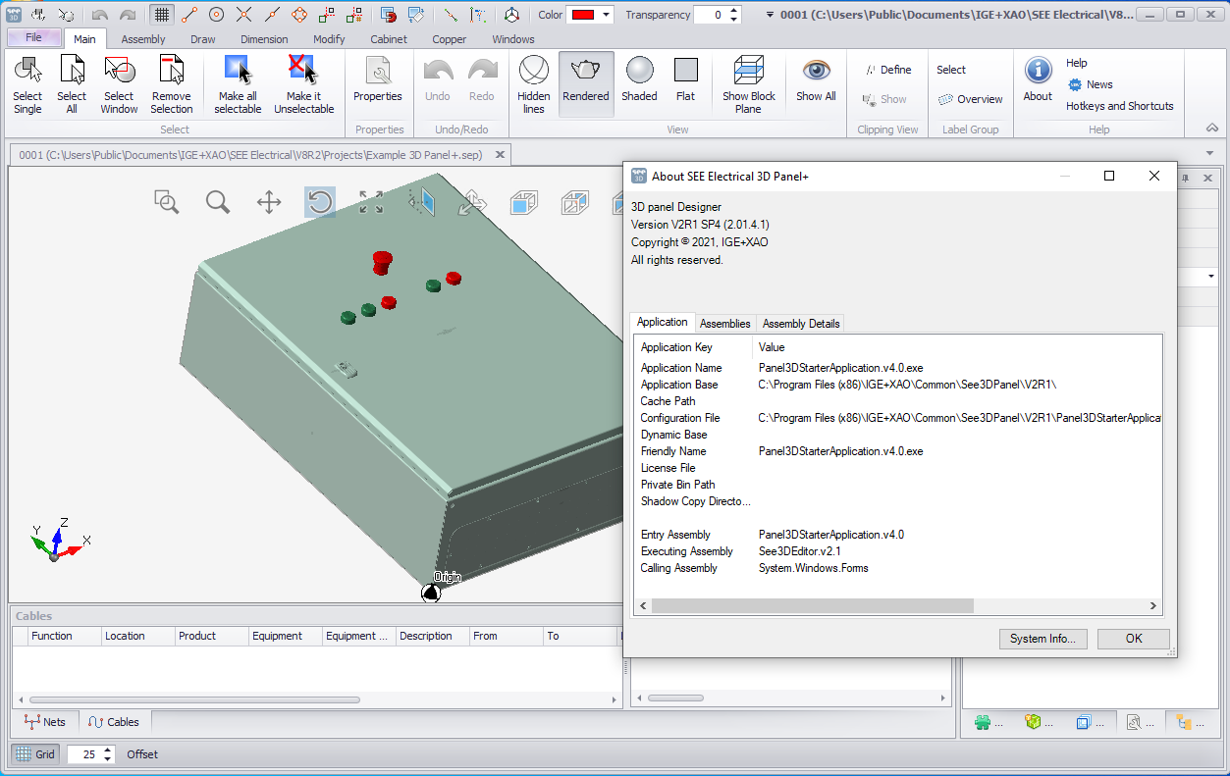This screenshot has height=776, width=1230.
Task: Click Make it Unselectable
Action: pos(303,84)
